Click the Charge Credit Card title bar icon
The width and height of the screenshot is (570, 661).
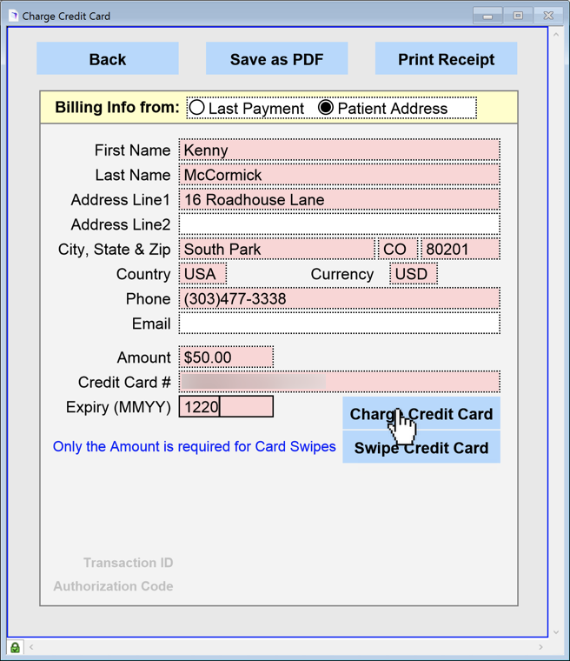12,16
